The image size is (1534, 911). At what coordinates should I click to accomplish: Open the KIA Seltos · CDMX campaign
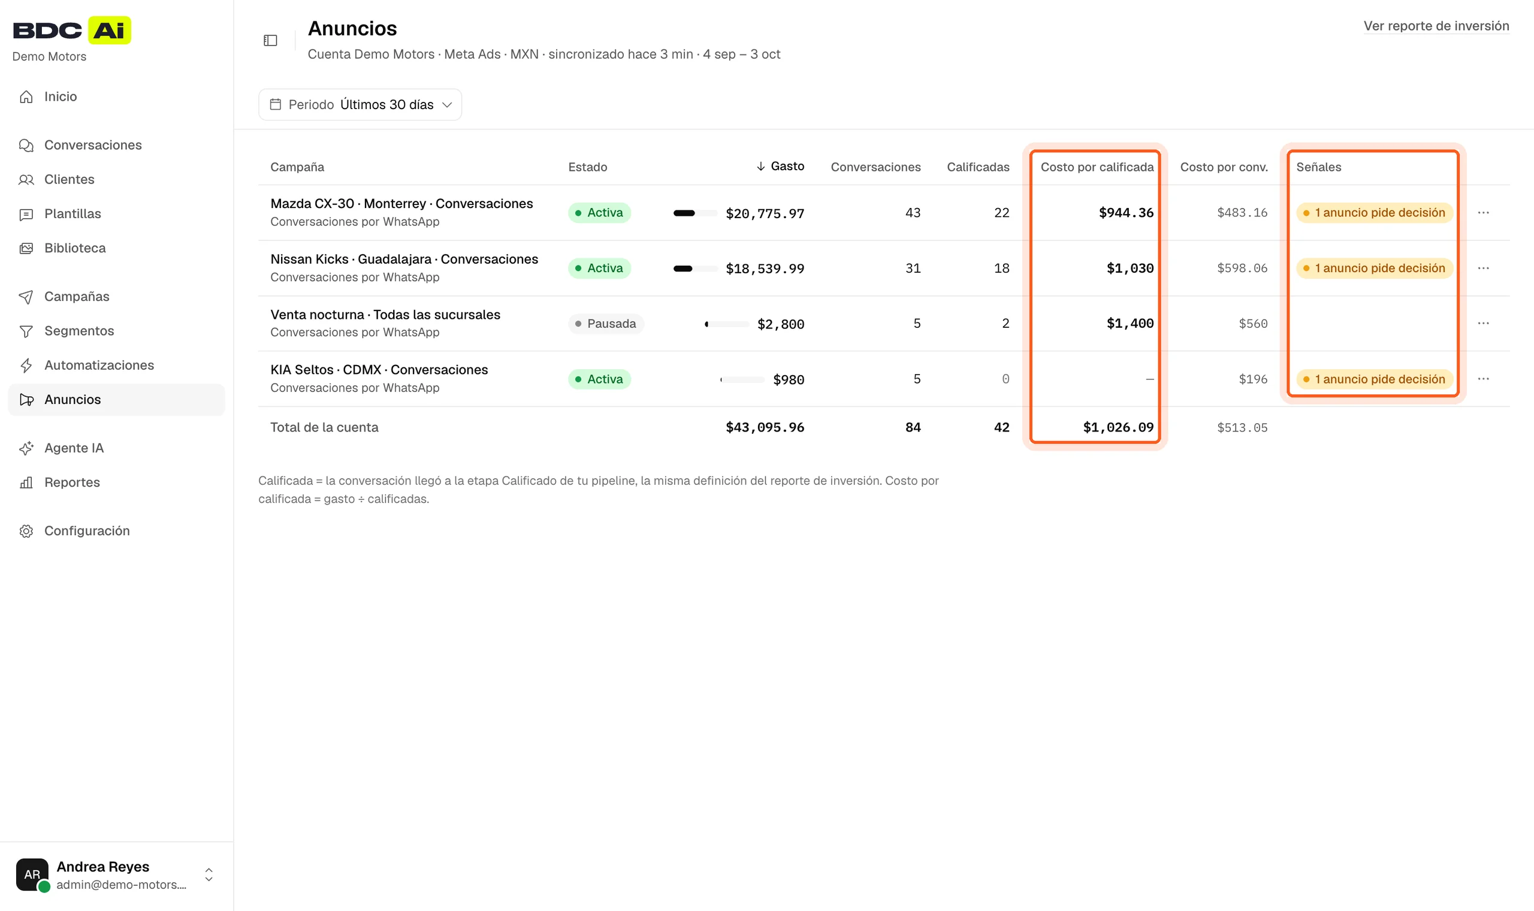point(379,370)
